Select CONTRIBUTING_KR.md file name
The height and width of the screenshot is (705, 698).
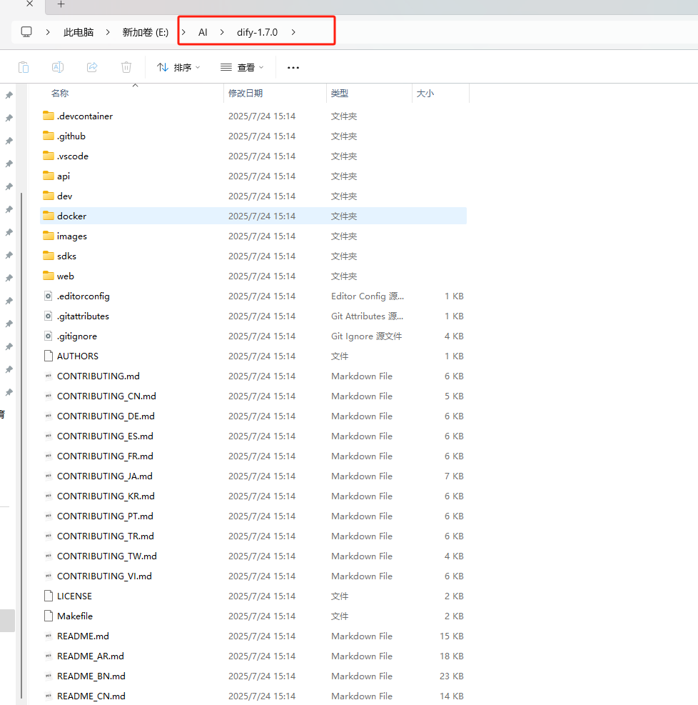pyautogui.click(x=106, y=496)
